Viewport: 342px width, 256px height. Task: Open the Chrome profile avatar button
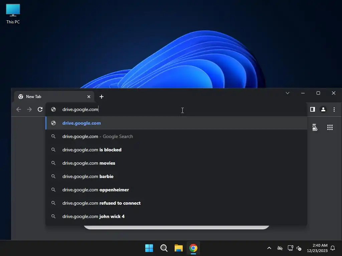pyautogui.click(x=323, y=109)
